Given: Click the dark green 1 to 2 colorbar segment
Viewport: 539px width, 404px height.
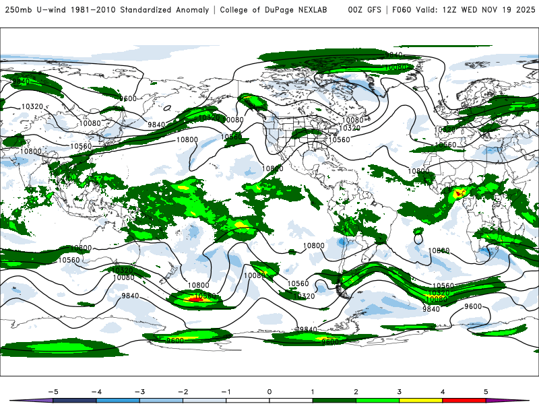Looking at the screenshot, I should click(x=334, y=401).
